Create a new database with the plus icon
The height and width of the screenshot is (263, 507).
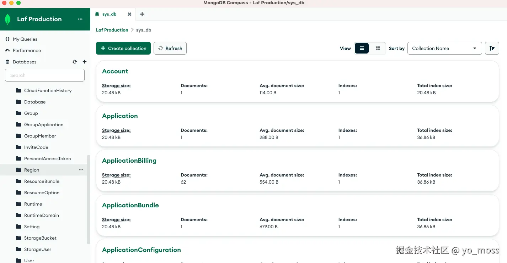85,62
